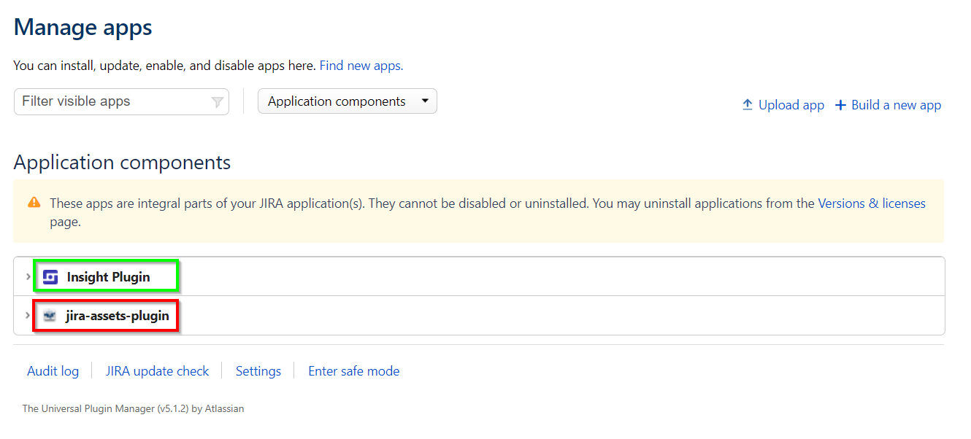Select the Insight Plugin name

[108, 277]
